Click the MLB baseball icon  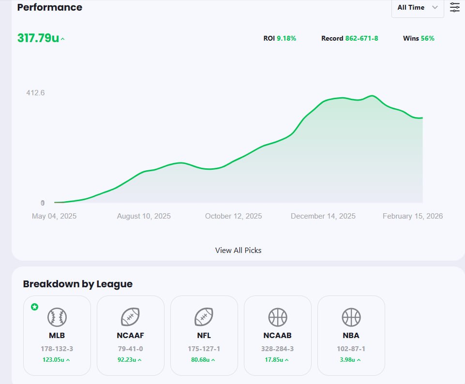tap(57, 317)
